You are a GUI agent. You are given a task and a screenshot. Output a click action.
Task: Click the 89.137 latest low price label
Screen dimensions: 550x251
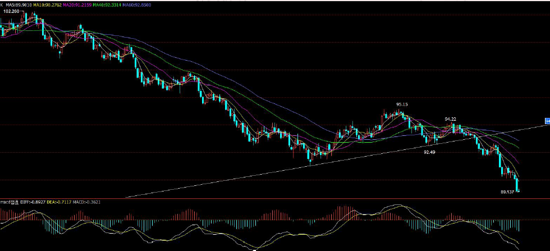[507, 191]
